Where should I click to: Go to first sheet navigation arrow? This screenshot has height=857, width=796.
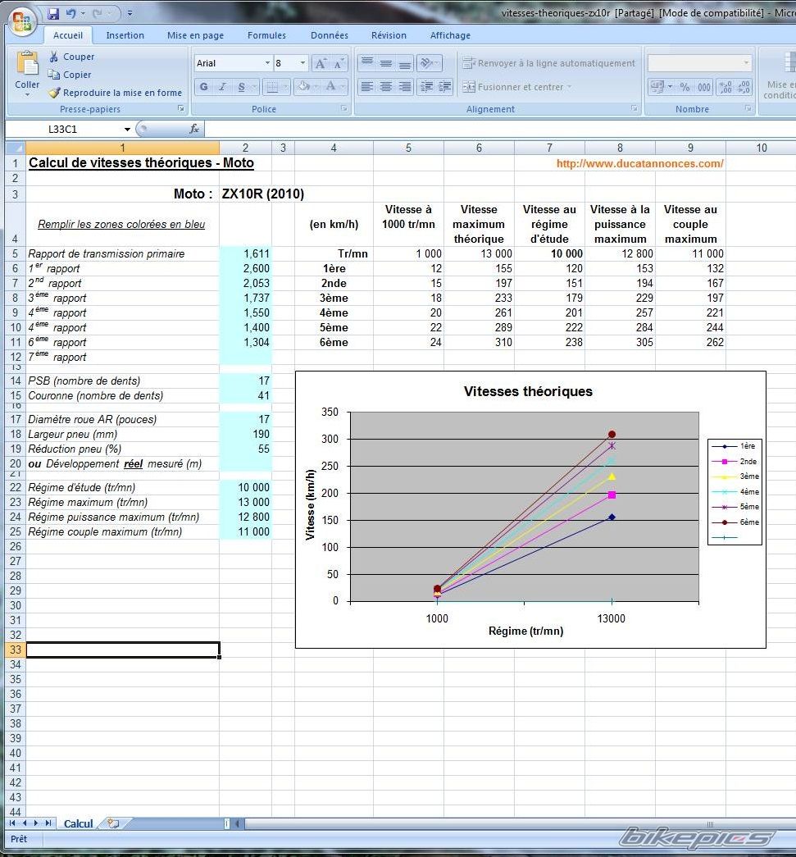coord(12,823)
